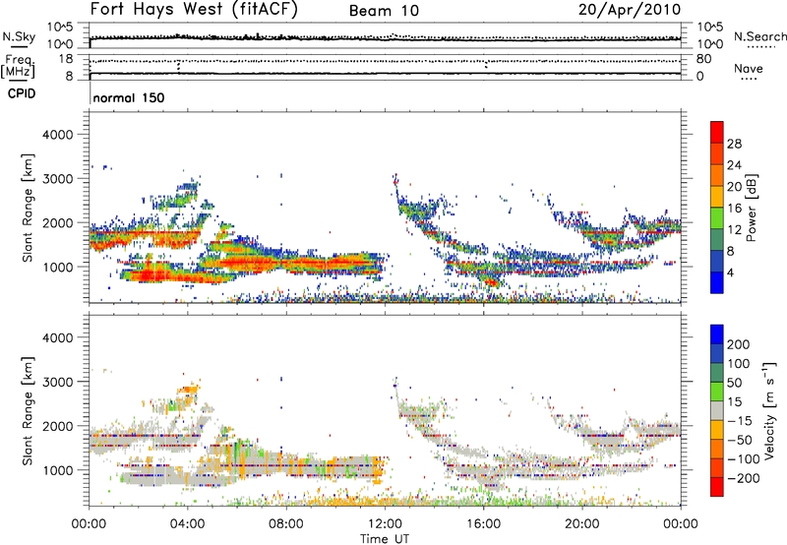Viewport: 787px width, 545px height.
Task: Click the 'normal 150' CPID text
Action: (129, 97)
